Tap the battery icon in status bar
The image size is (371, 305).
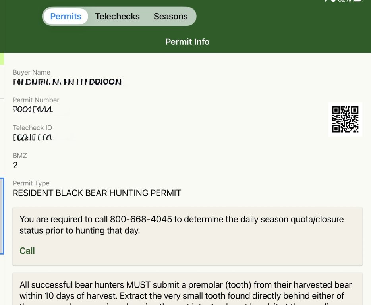coord(358,1)
